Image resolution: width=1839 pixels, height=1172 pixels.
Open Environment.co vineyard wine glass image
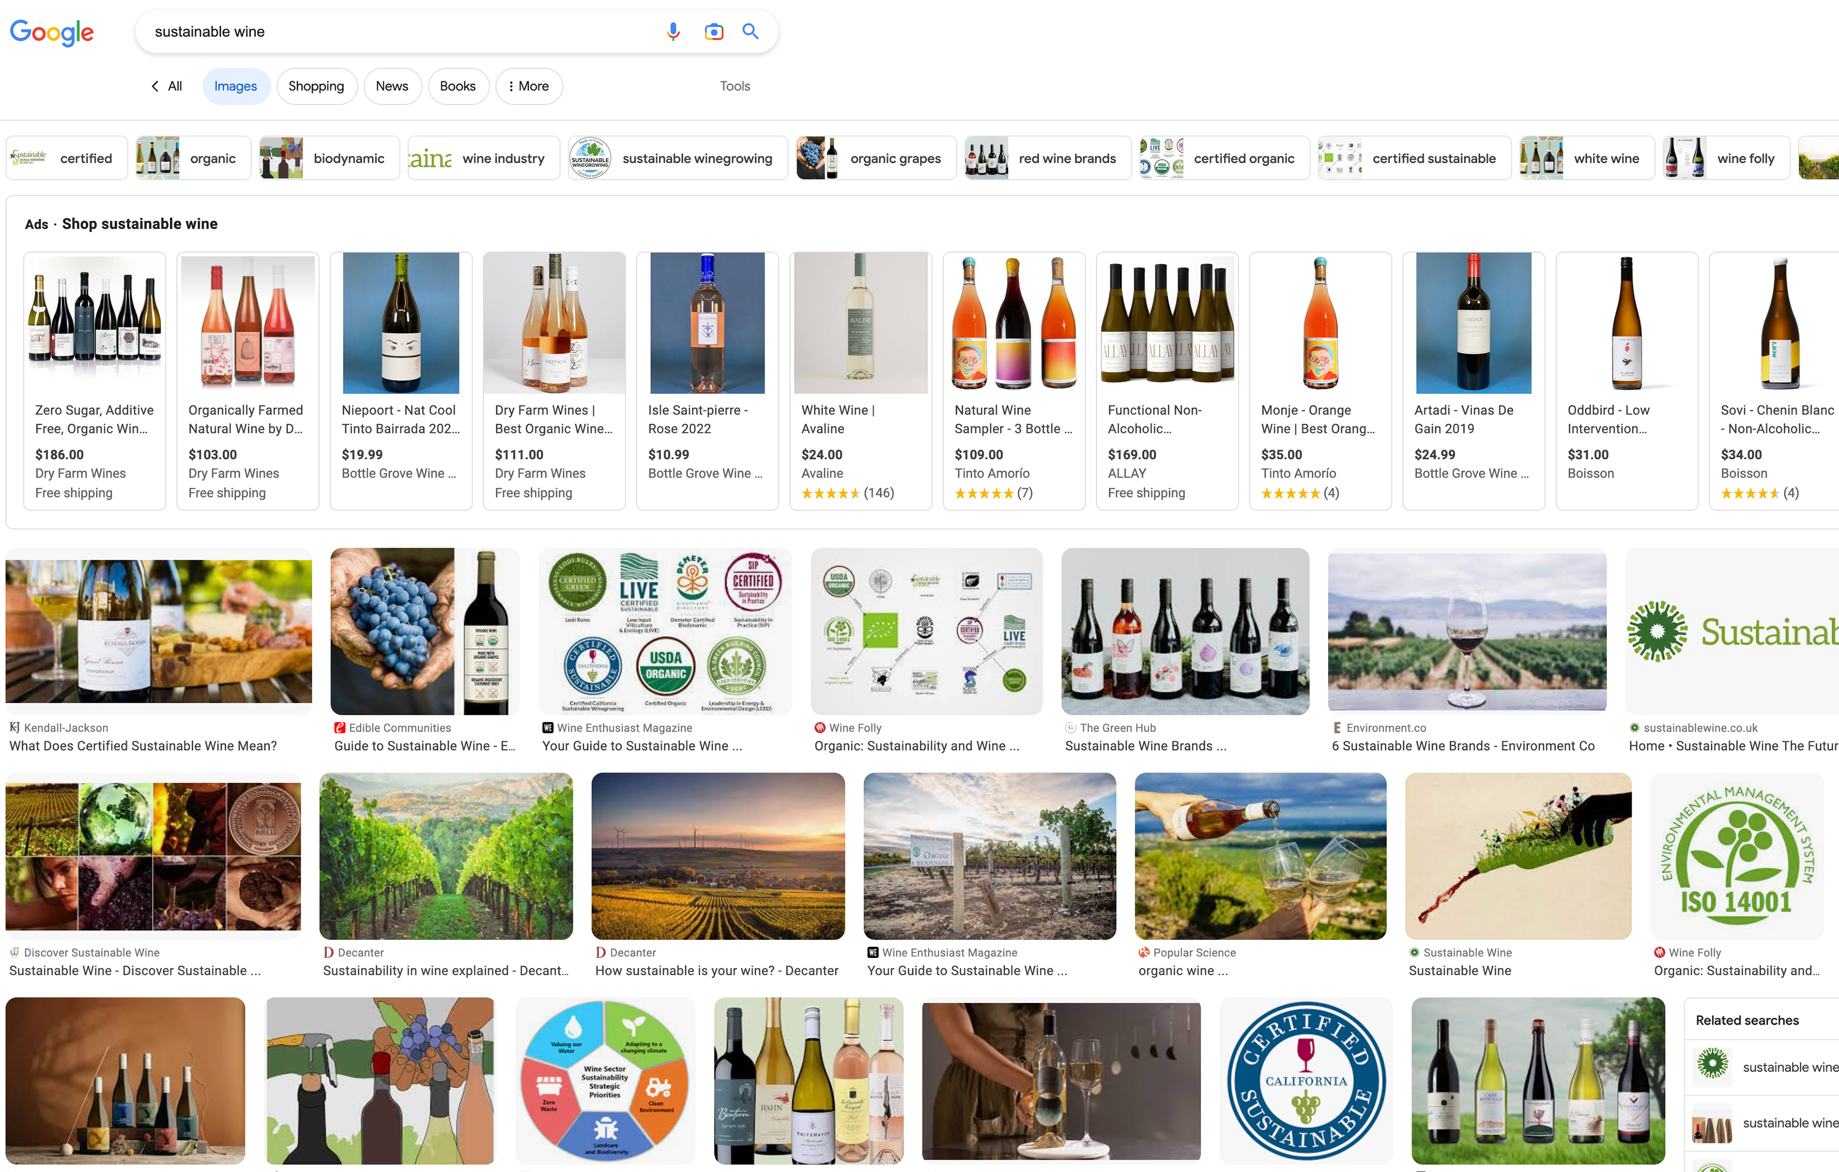point(1467,631)
